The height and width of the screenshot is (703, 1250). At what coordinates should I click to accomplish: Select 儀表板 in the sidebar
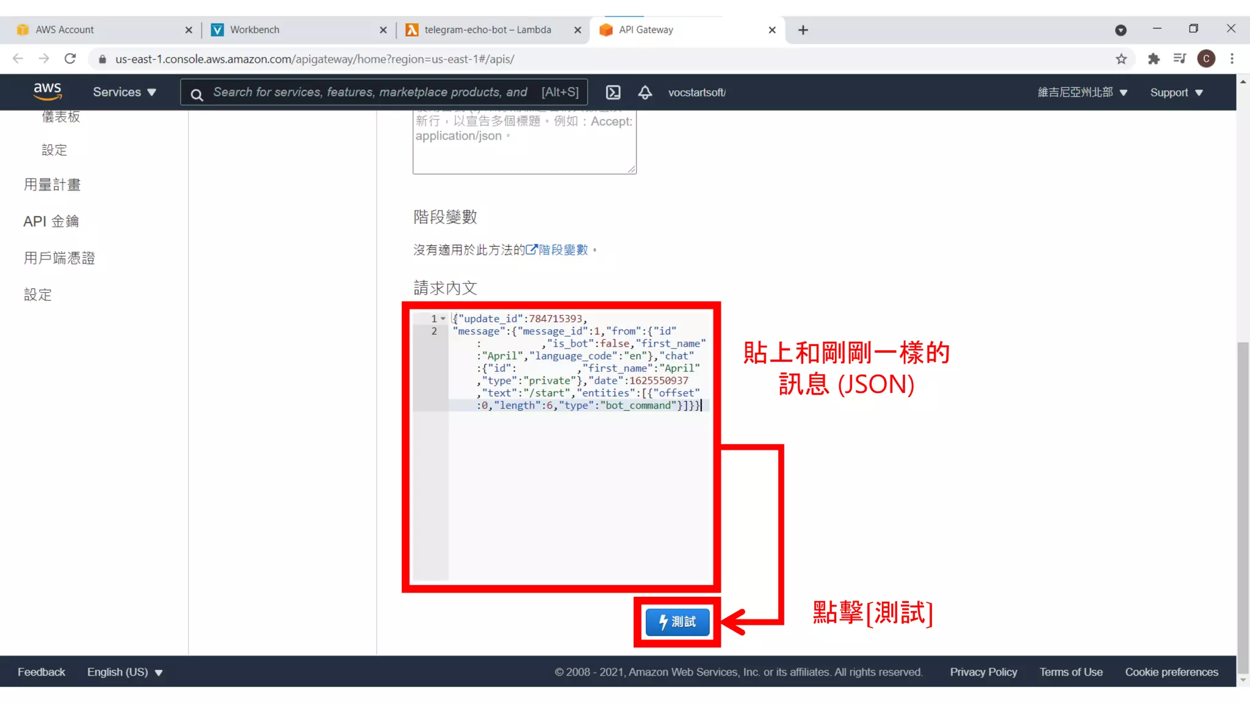coord(61,116)
